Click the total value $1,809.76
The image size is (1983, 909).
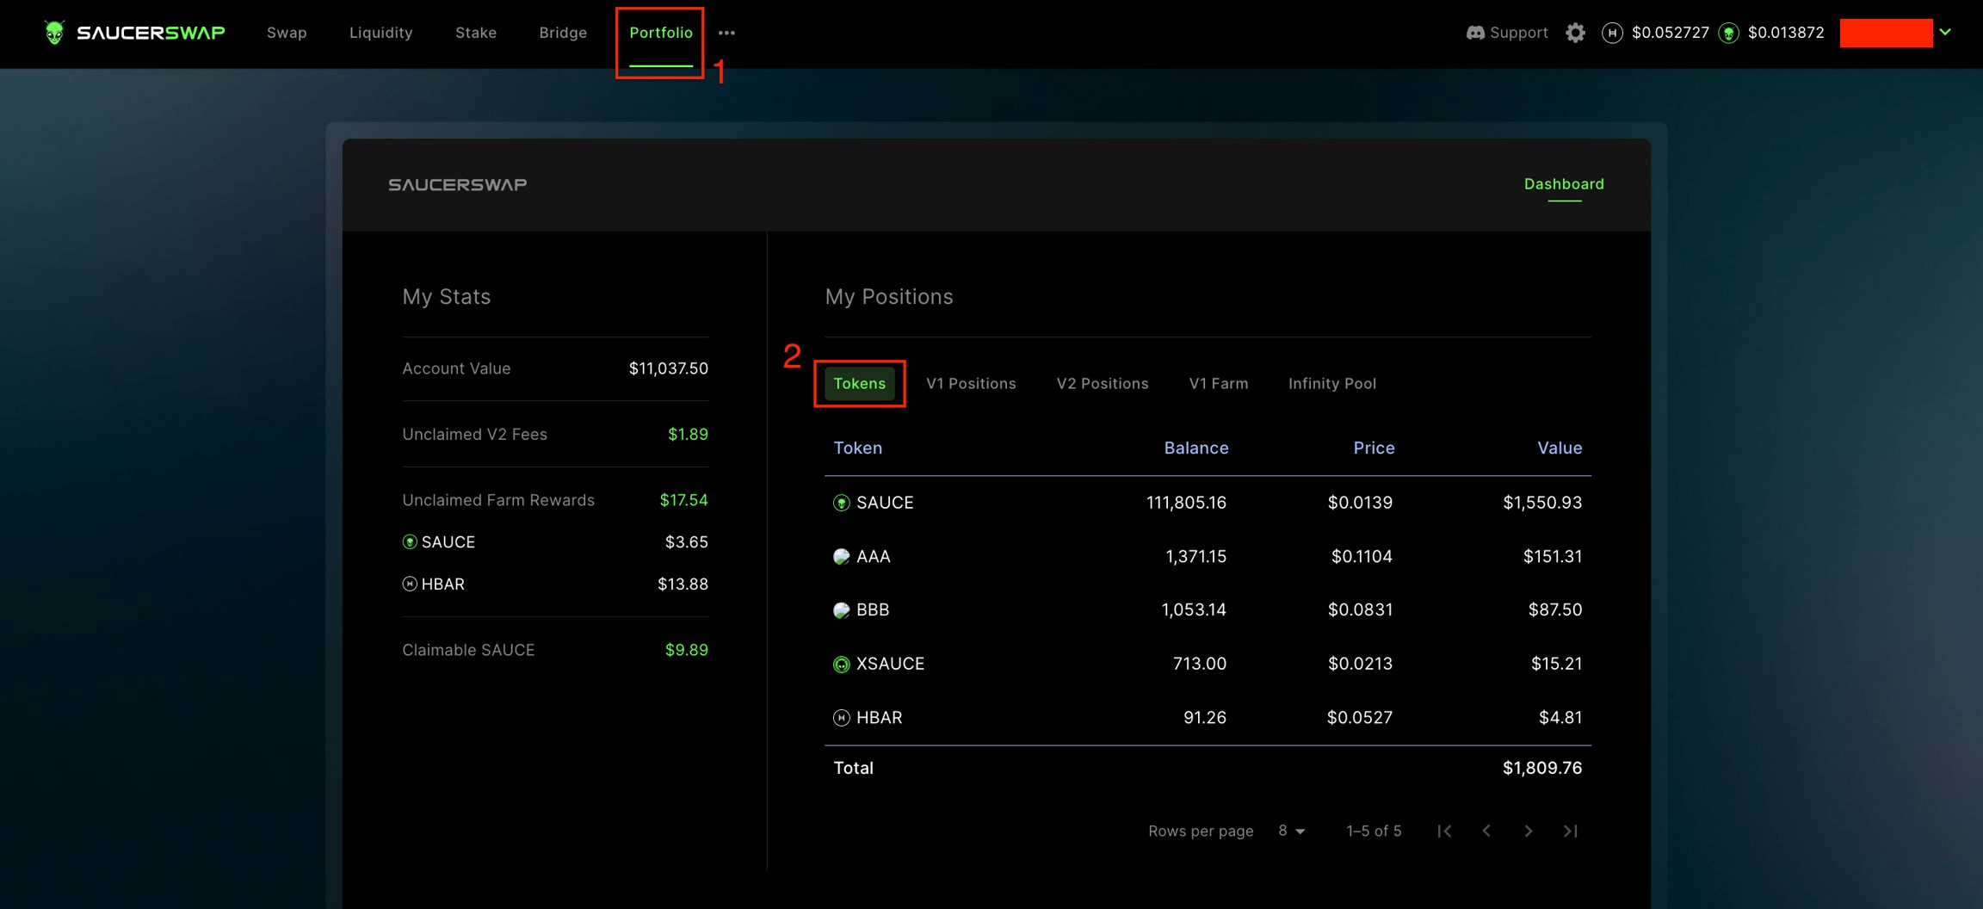point(1542,769)
